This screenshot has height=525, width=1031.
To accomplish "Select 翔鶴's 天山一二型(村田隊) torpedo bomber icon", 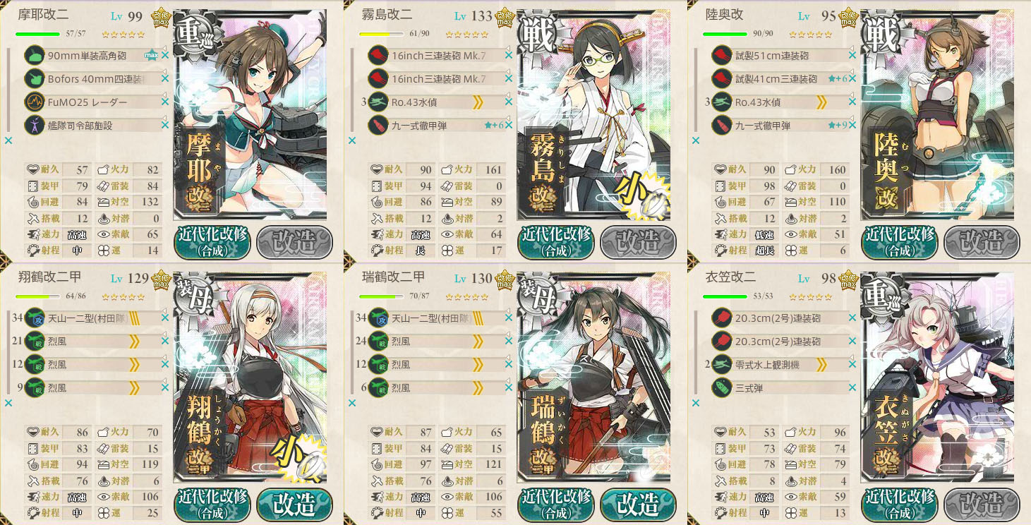I will pyautogui.click(x=35, y=318).
